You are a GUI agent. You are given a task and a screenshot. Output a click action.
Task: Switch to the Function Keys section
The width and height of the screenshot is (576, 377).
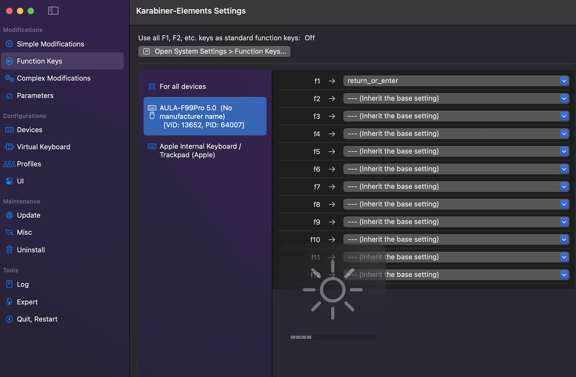click(39, 61)
